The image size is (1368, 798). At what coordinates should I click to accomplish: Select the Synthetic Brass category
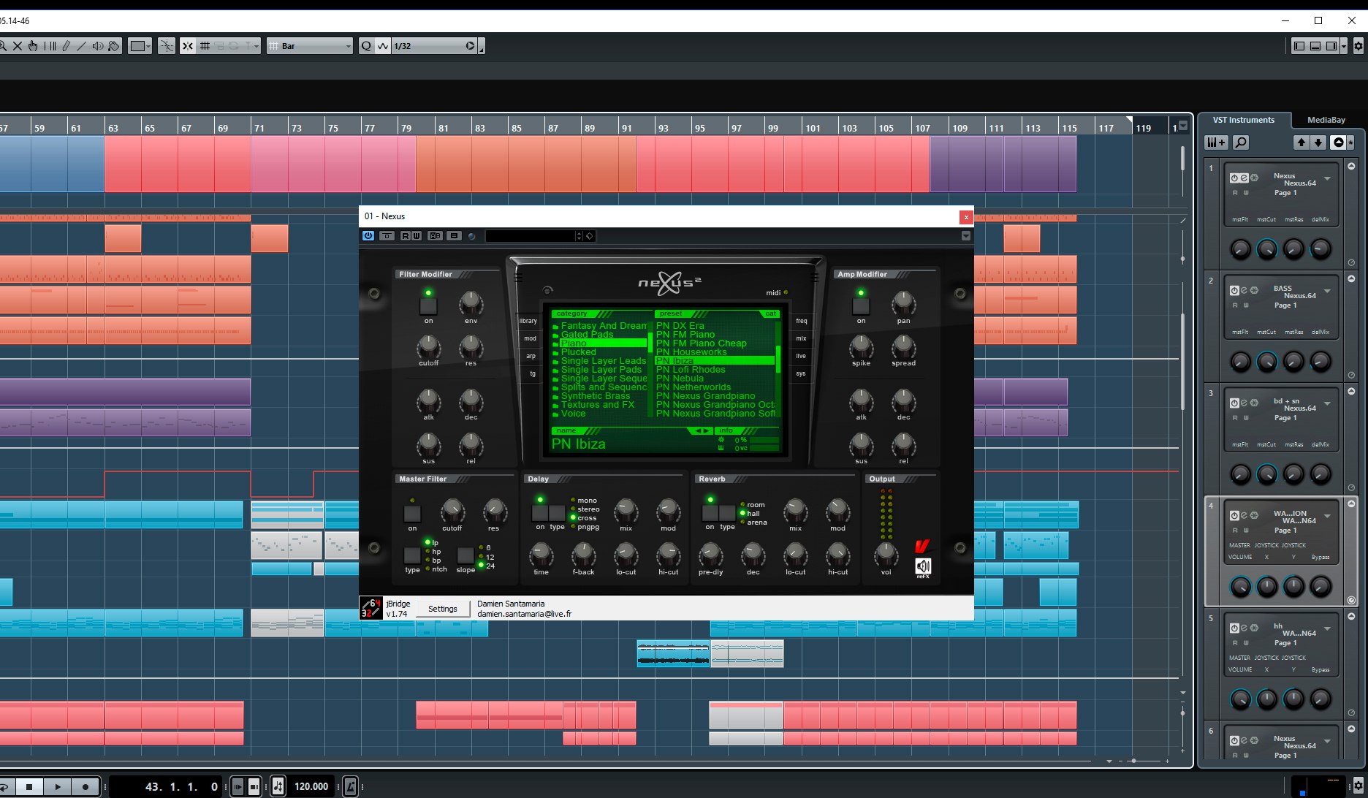[x=595, y=396]
